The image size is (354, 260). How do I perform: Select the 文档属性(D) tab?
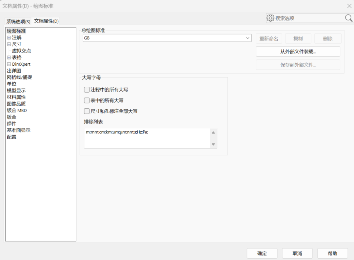pyautogui.click(x=46, y=21)
